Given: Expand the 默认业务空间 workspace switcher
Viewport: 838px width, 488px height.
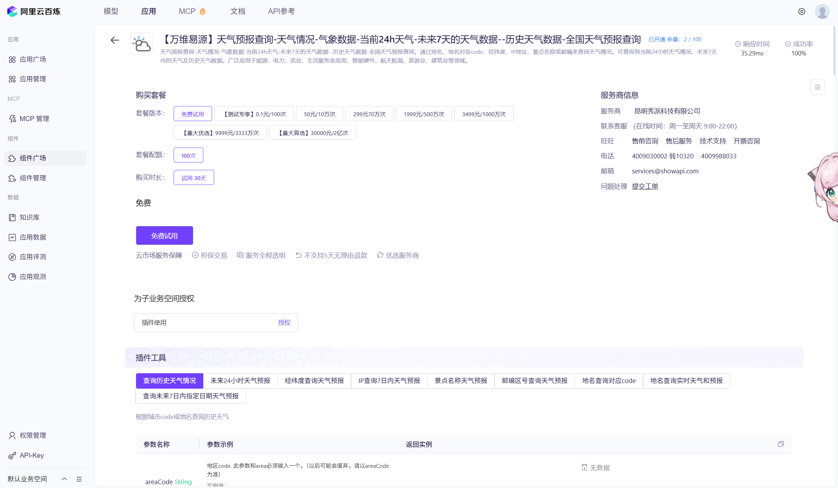Looking at the screenshot, I should point(65,479).
